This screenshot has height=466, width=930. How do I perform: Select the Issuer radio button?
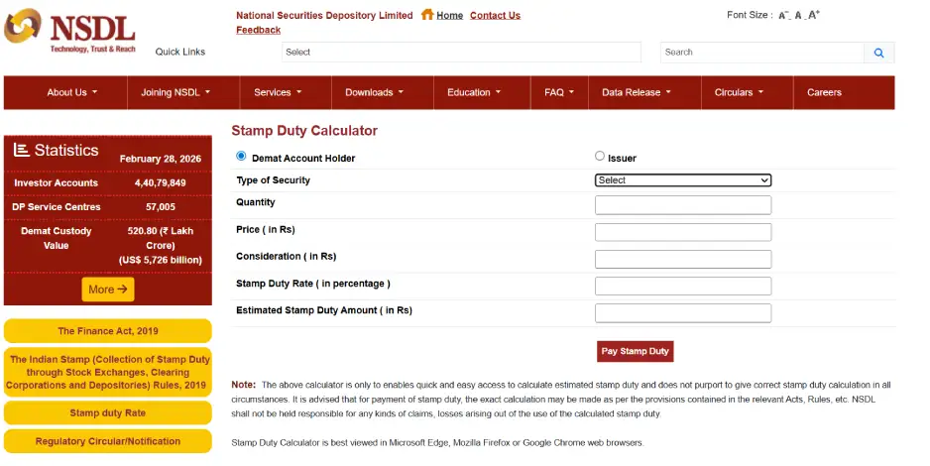coord(600,157)
